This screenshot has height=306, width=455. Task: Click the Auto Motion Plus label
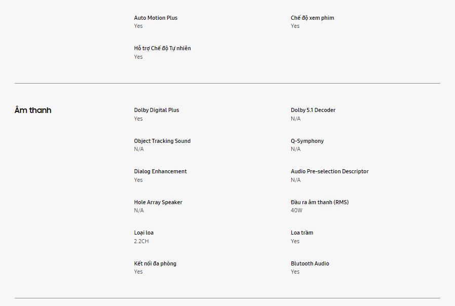click(156, 18)
